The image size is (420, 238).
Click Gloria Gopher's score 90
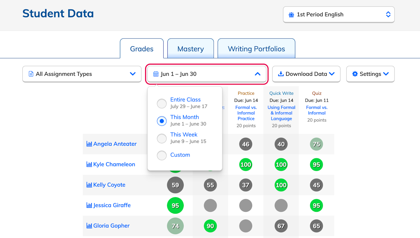210,226
